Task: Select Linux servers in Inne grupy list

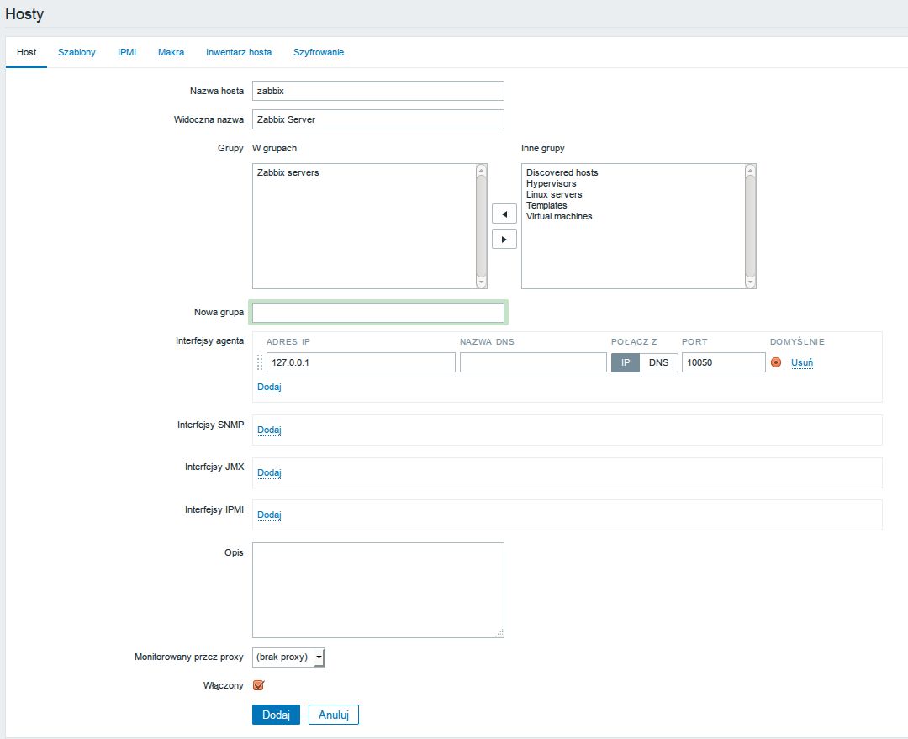Action: click(x=554, y=194)
